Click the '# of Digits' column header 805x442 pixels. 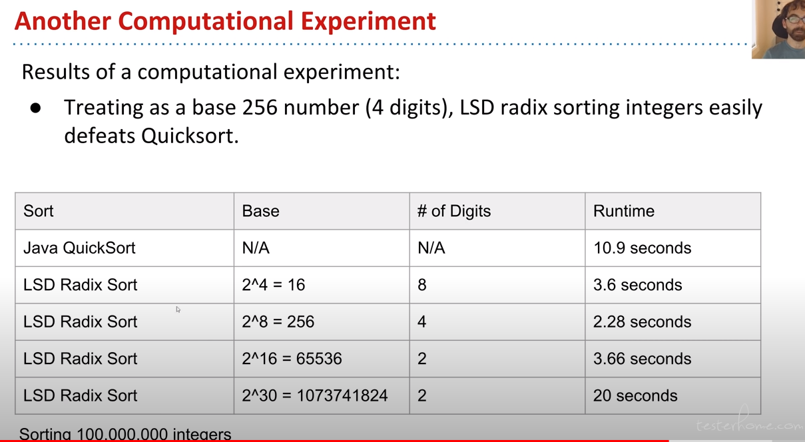tap(497, 212)
